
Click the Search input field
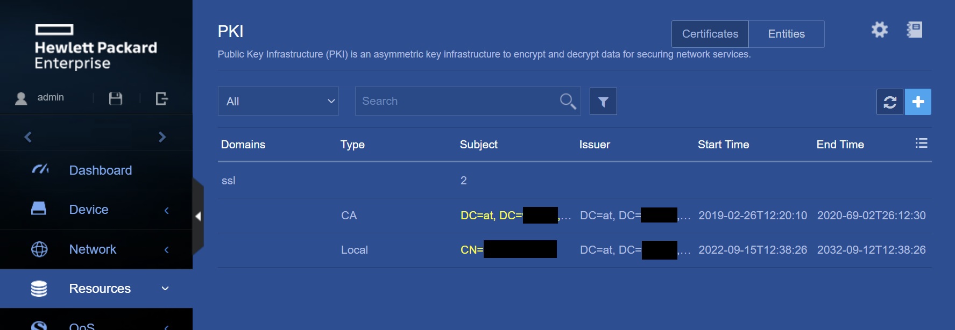click(x=457, y=101)
